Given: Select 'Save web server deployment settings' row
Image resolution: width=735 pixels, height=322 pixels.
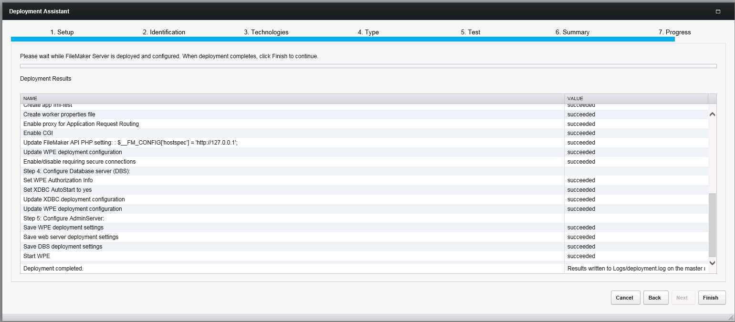Looking at the screenshot, I should tap(365, 237).
